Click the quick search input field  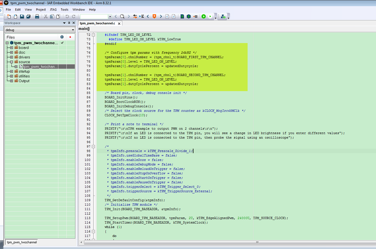point(94,17)
